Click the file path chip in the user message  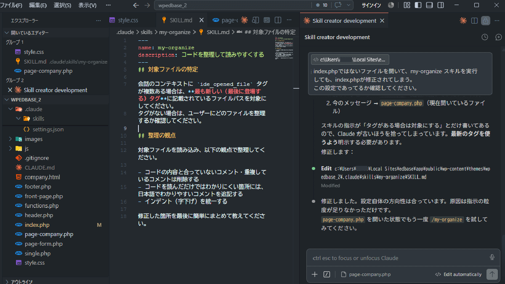click(x=350, y=59)
